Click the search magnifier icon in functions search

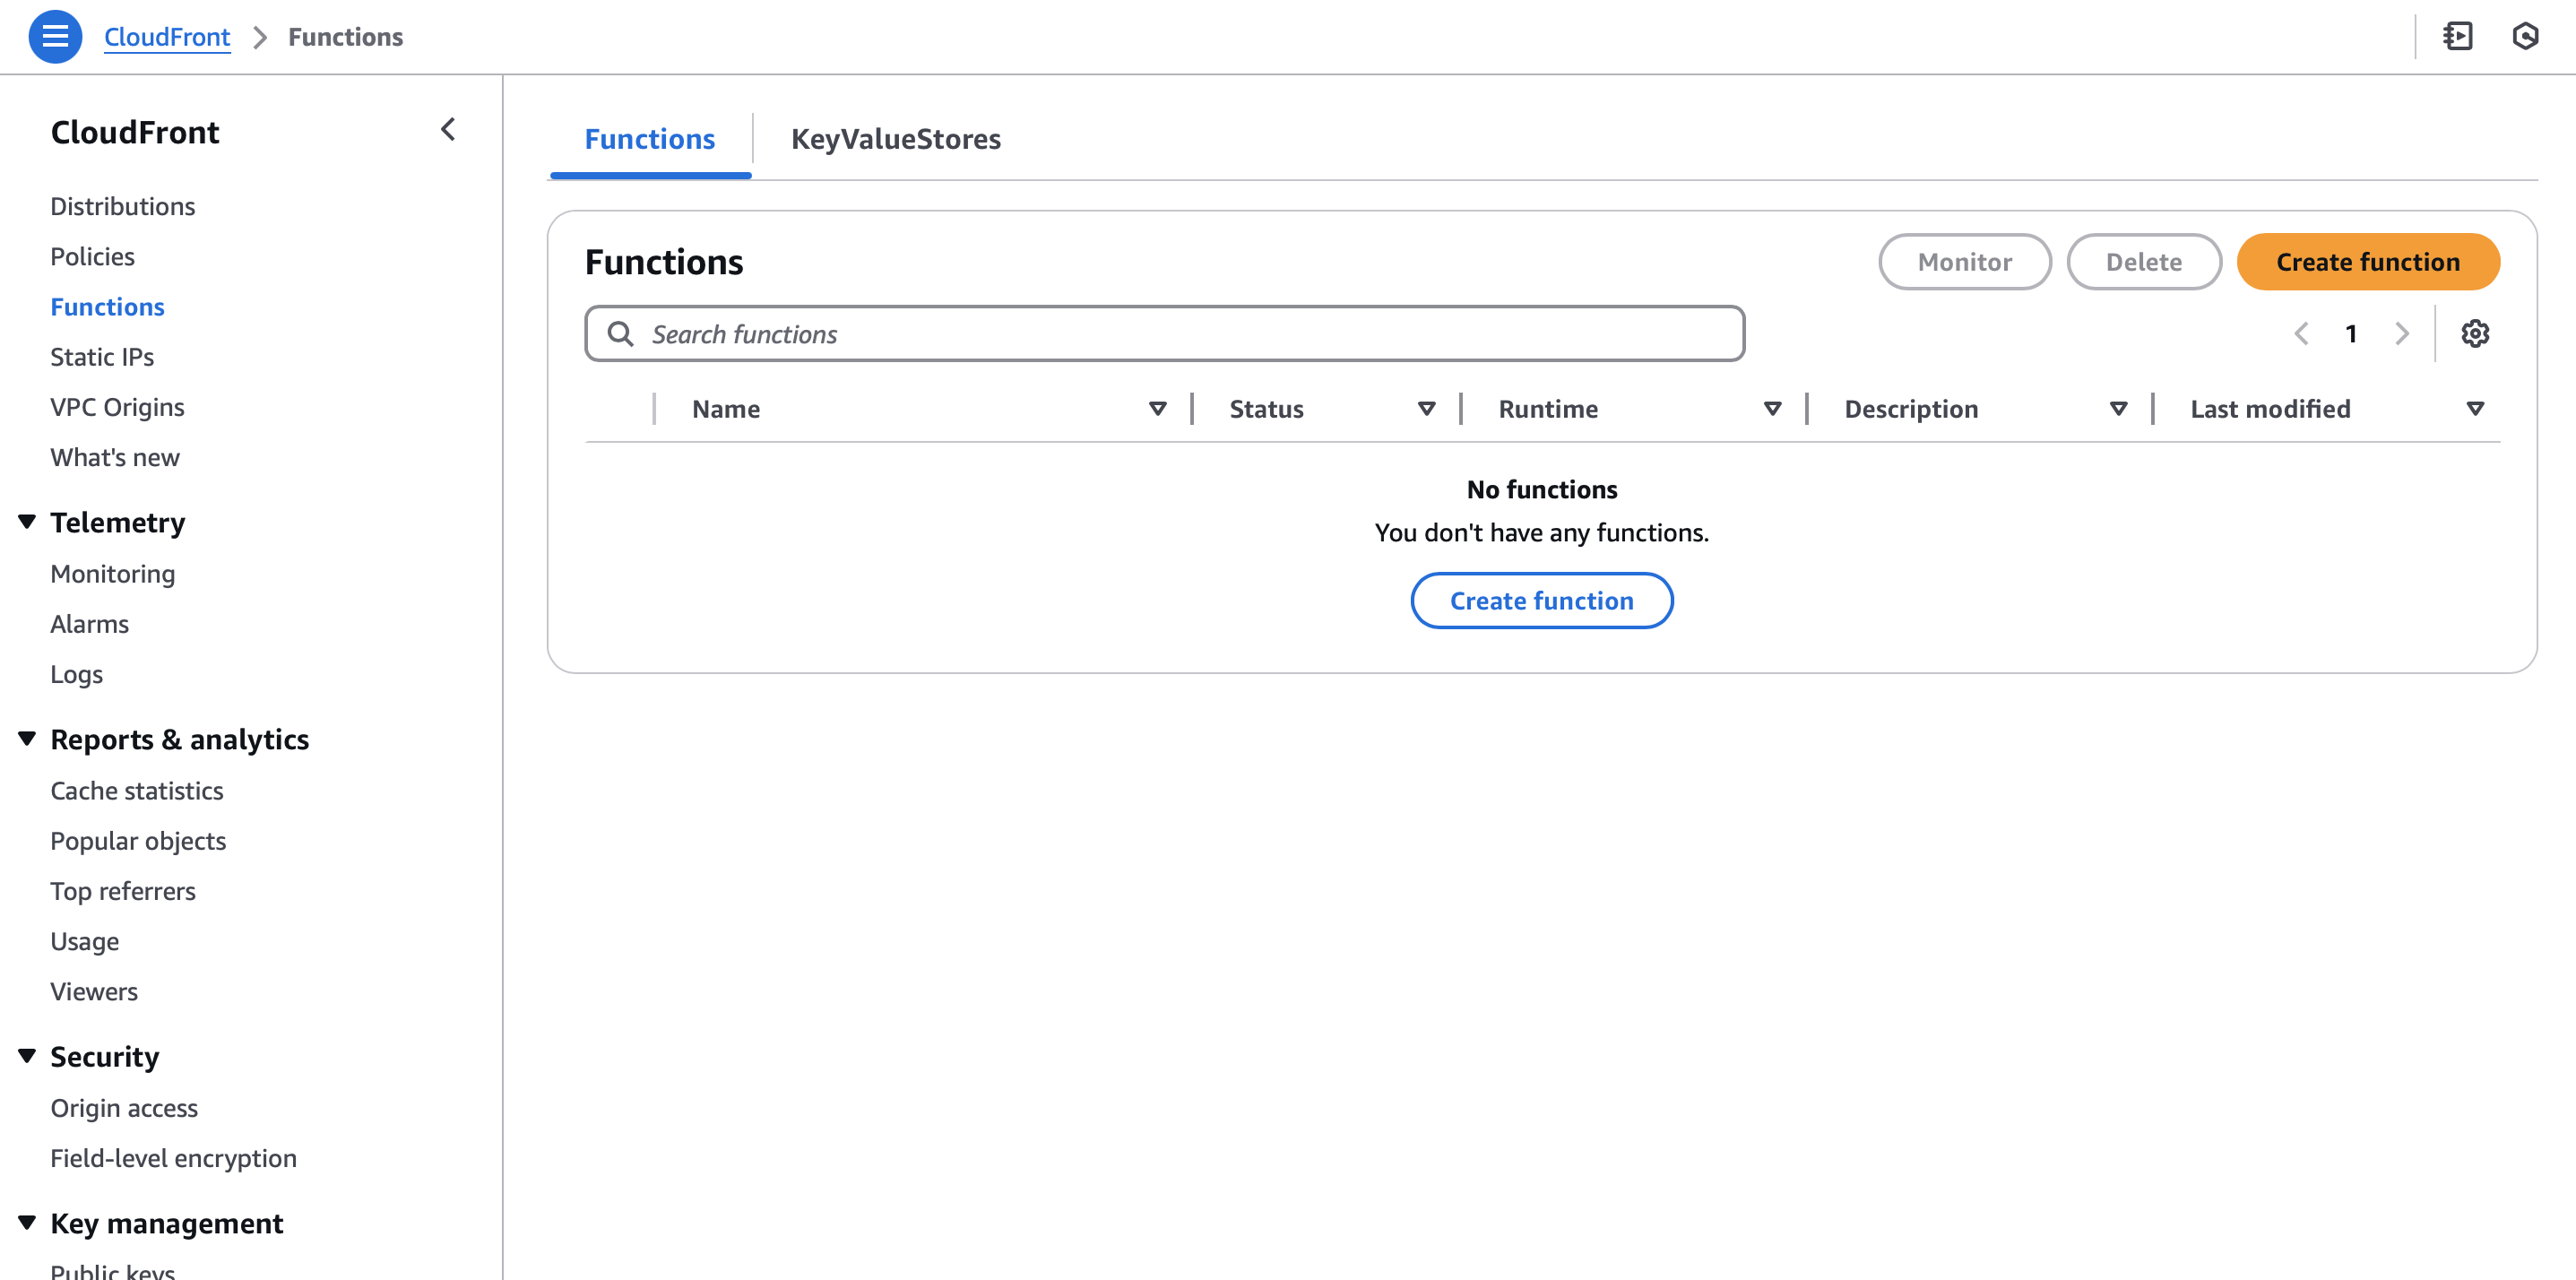(x=621, y=334)
